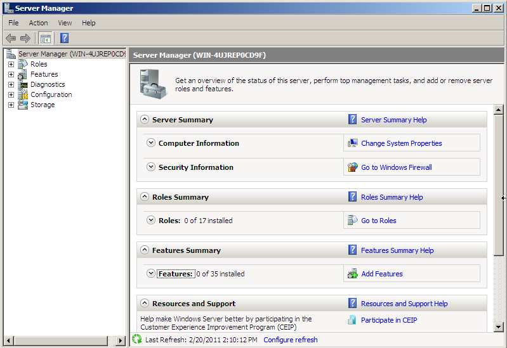Click the Change System Properties computer icon
The width and height of the screenshot is (507, 348).
352,143
